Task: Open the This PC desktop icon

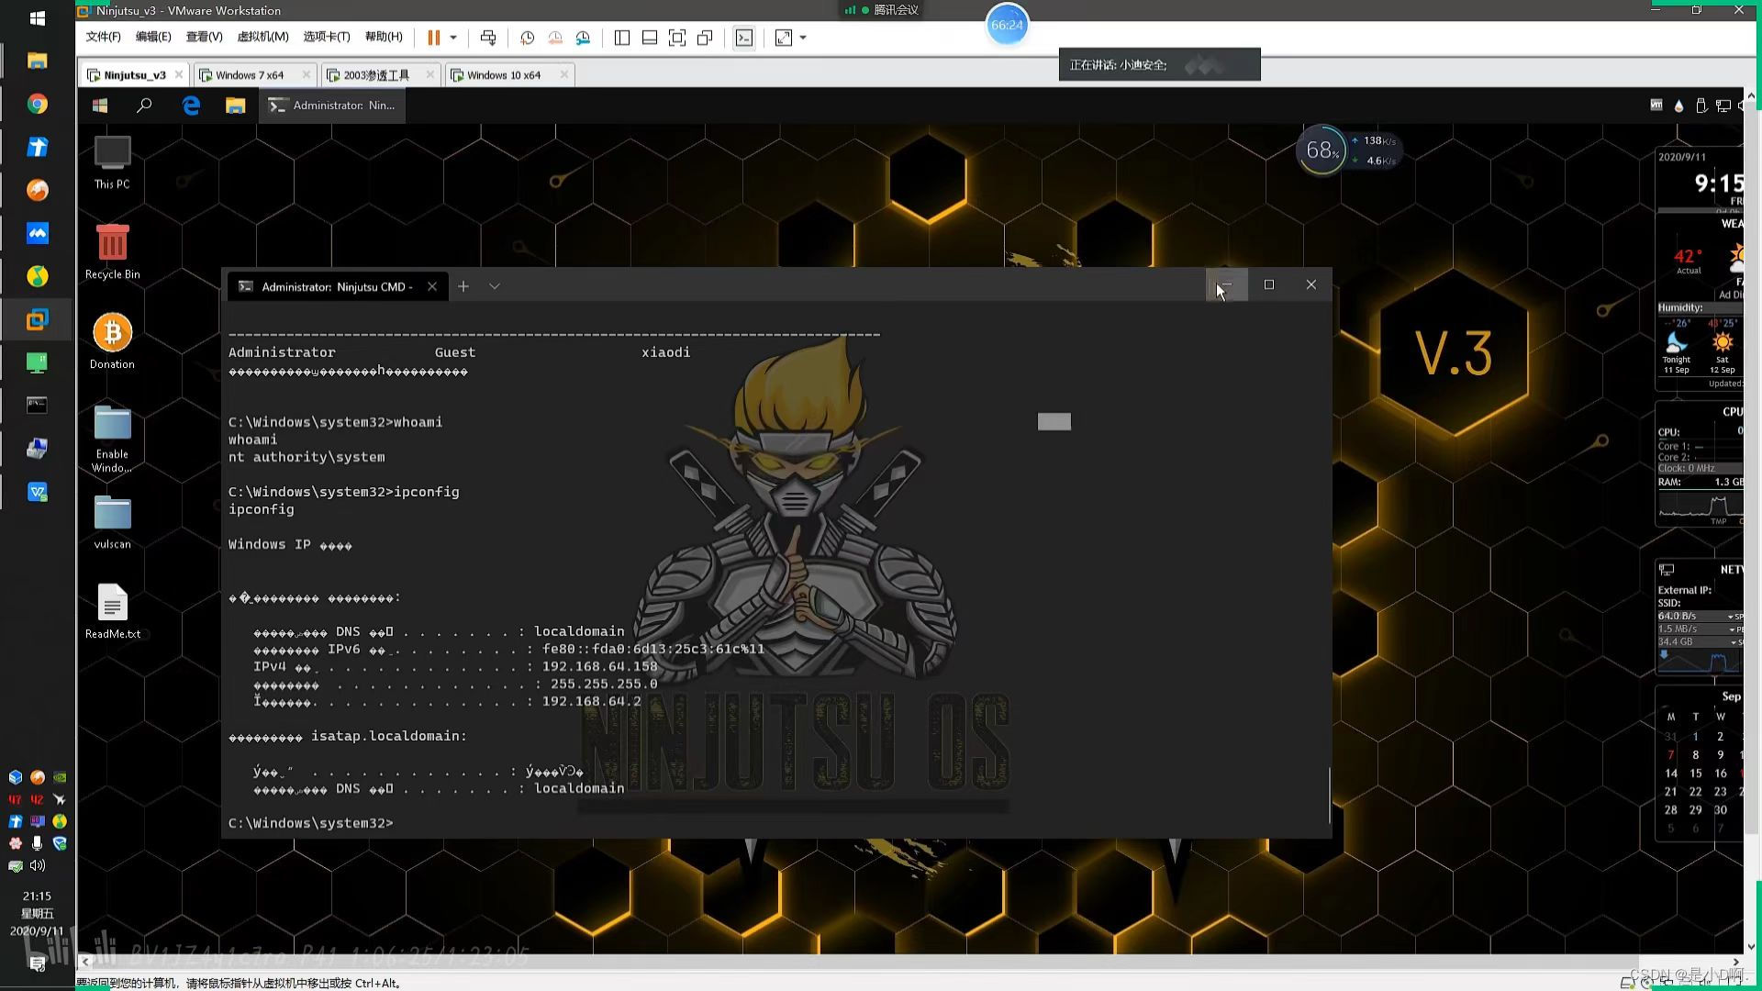Action: pyautogui.click(x=112, y=162)
